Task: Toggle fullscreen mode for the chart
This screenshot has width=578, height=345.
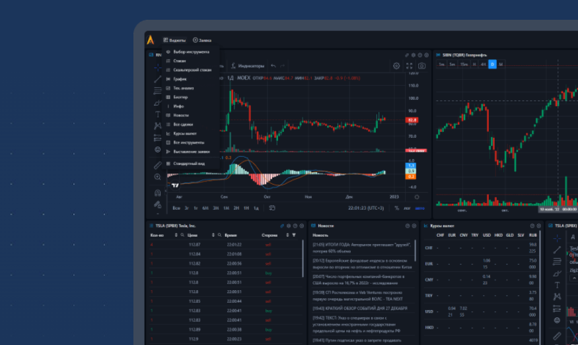Action: click(x=409, y=66)
